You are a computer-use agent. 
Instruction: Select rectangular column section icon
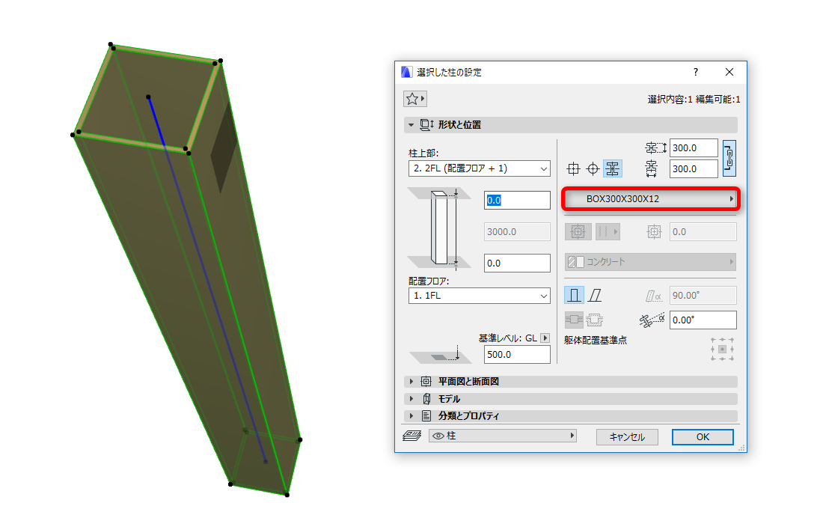(574, 169)
